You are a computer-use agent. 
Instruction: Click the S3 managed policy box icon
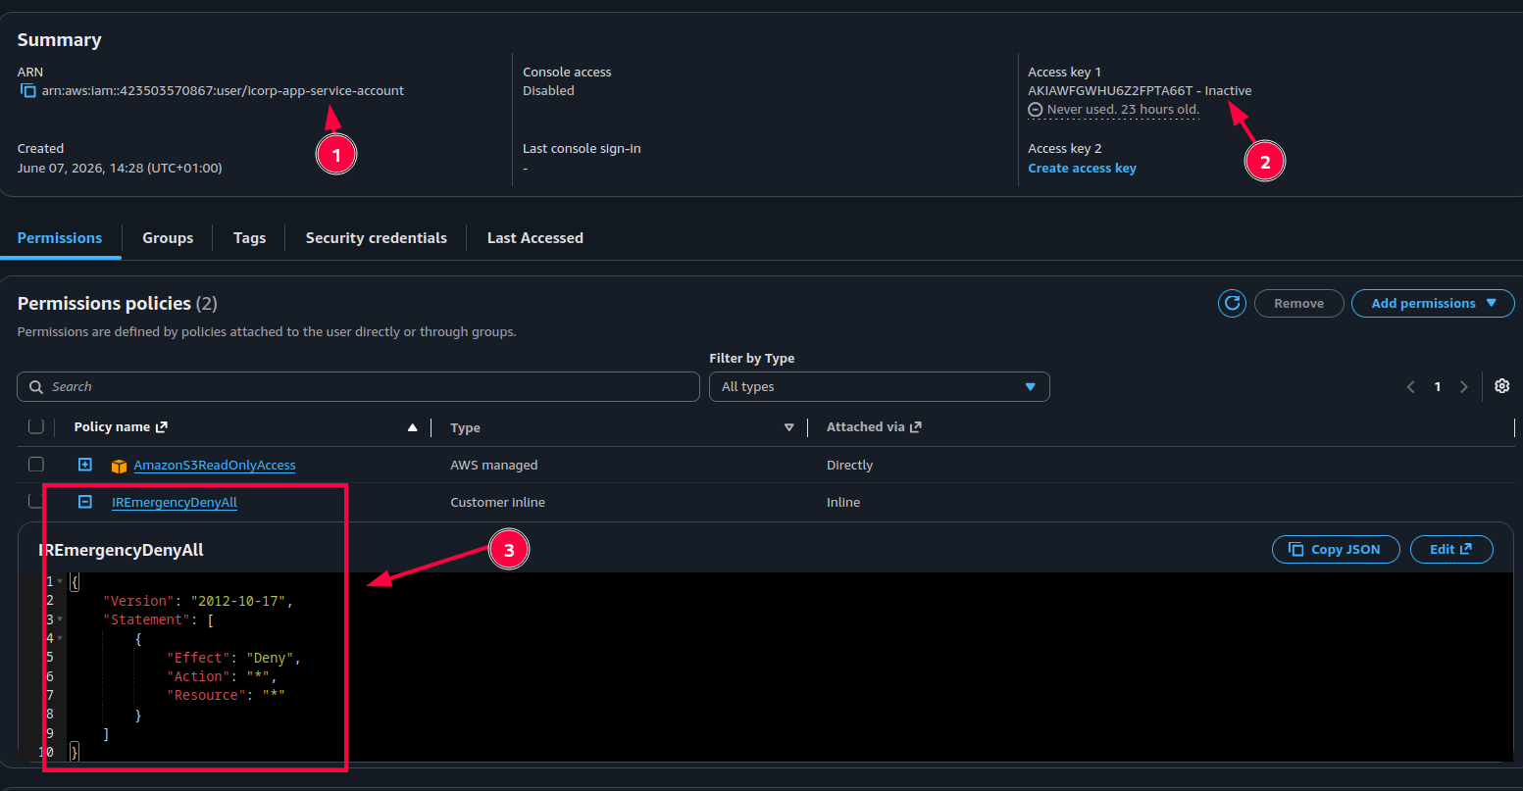click(x=120, y=466)
